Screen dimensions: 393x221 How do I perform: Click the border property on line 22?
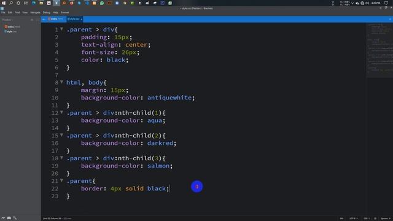[x=92, y=188]
